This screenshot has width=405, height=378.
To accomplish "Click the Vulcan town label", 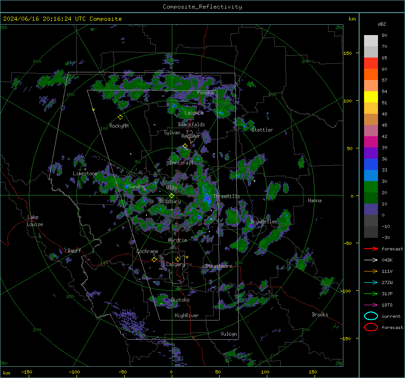I will click(229, 334).
